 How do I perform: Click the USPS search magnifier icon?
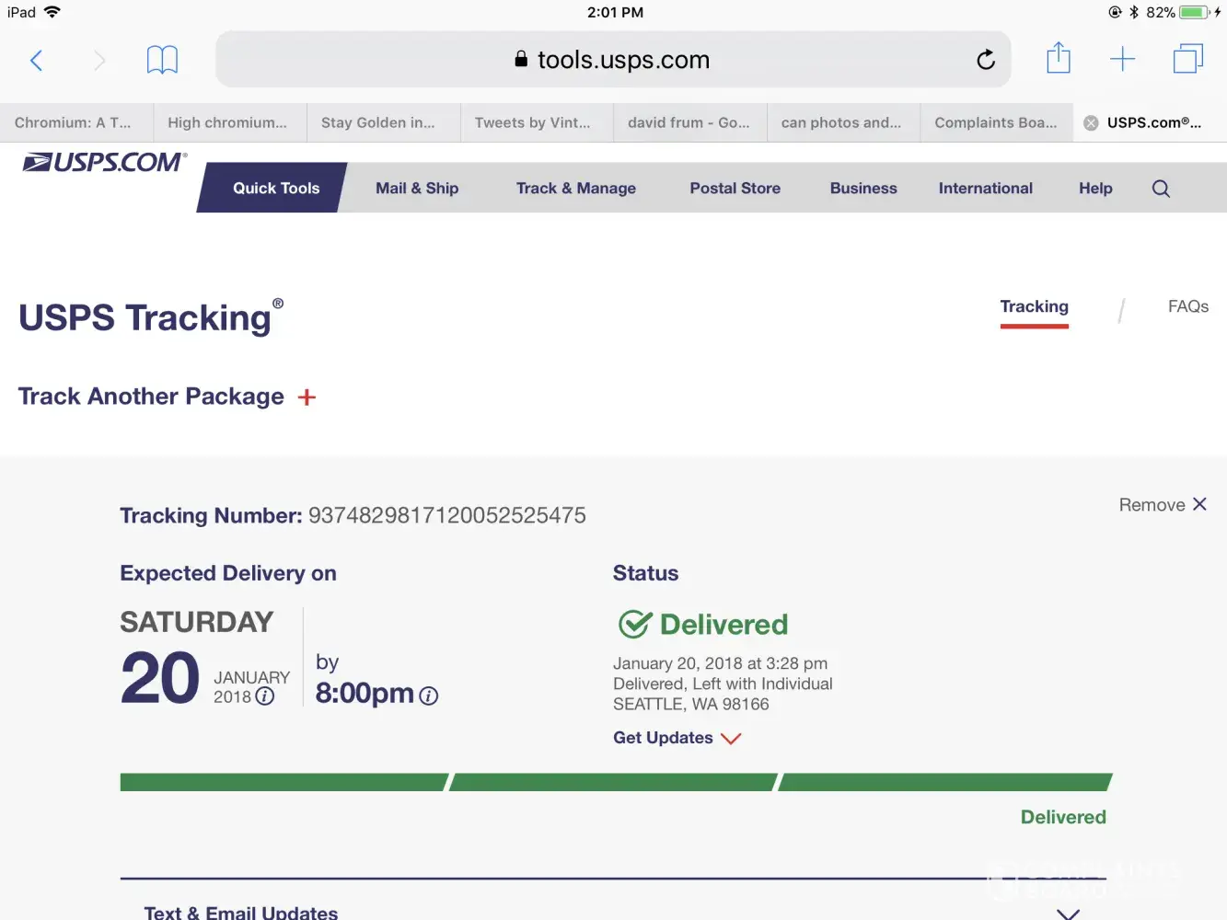[x=1161, y=189]
